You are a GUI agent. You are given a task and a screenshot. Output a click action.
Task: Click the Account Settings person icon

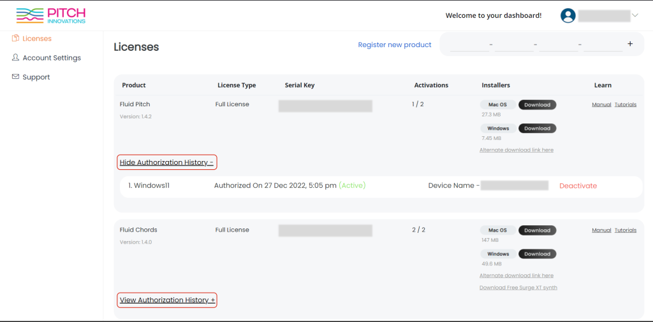pos(15,57)
